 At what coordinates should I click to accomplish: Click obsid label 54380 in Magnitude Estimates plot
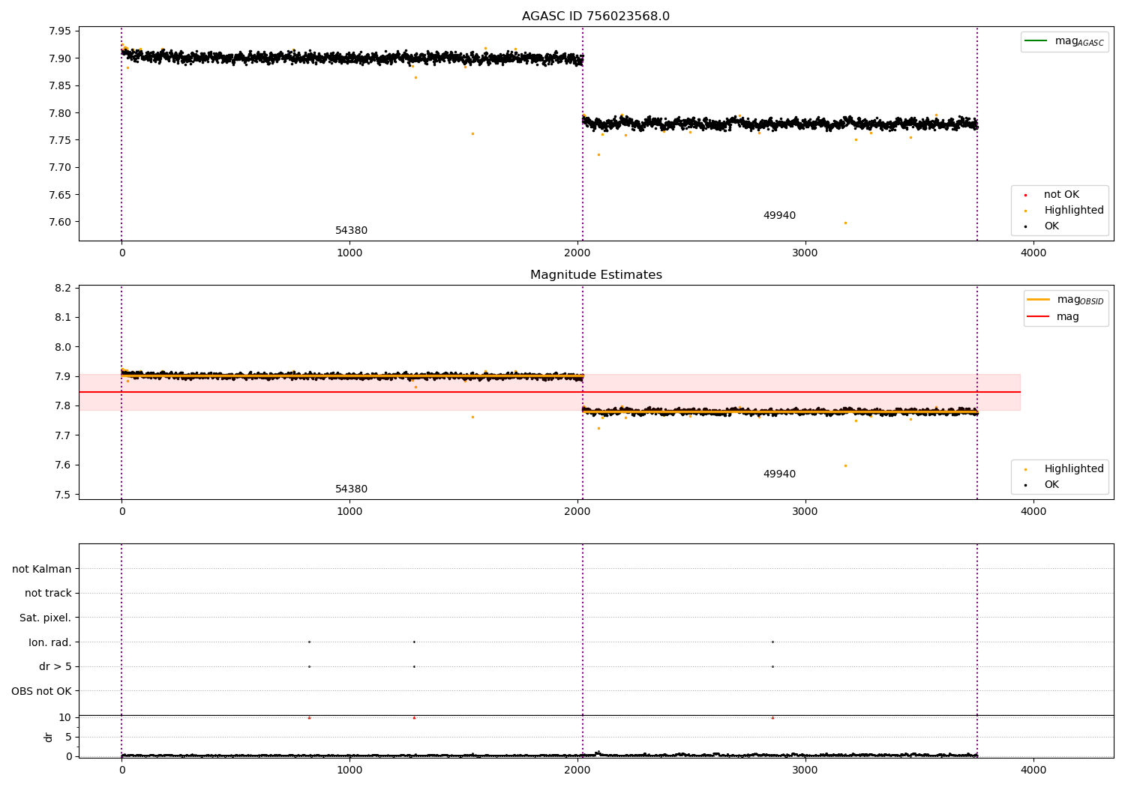click(351, 489)
